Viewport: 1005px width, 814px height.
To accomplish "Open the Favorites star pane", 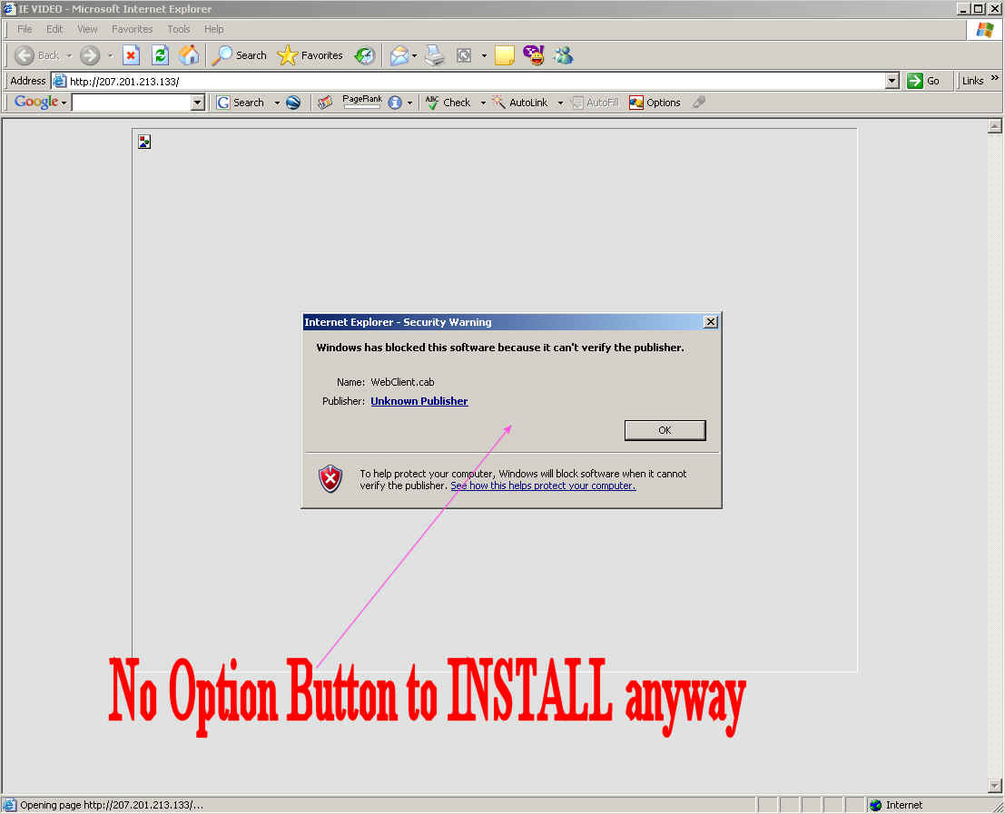I will (x=310, y=55).
